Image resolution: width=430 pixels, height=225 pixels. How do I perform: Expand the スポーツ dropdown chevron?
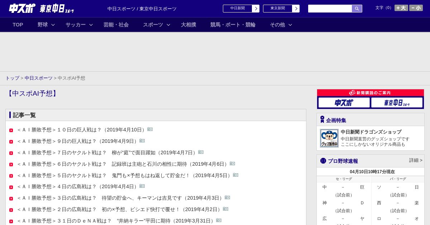coord(168,25)
